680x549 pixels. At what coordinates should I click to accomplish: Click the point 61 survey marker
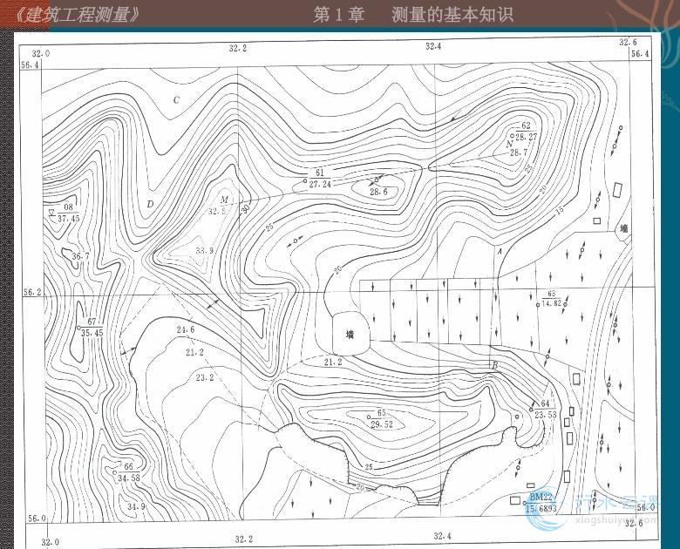(x=305, y=182)
